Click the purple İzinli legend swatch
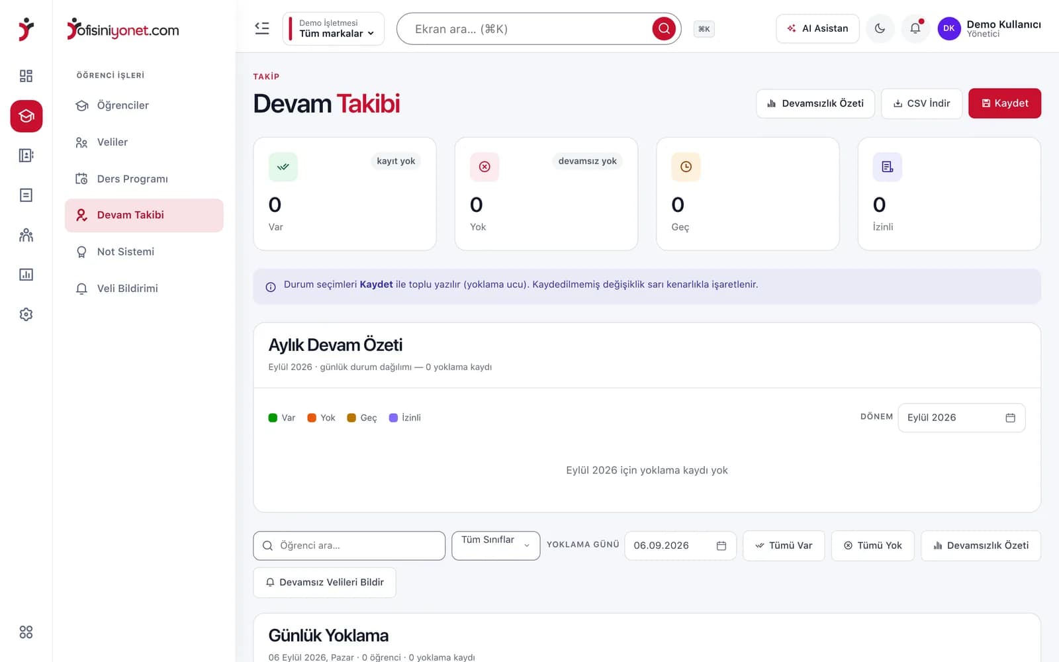Screen dimensions: 1059x662 click(x=393, y=418)
